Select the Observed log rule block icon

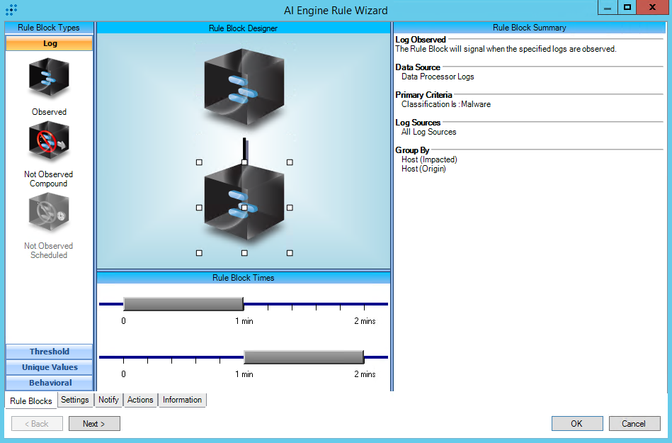pos(49,78)
